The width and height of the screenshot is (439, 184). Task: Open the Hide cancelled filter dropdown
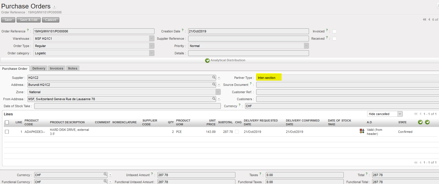(385, 114)
